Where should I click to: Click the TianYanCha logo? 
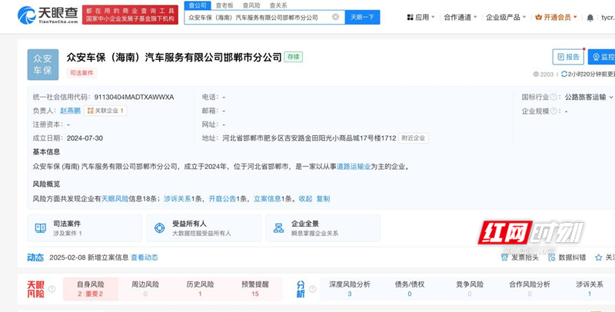pos(48,15)
